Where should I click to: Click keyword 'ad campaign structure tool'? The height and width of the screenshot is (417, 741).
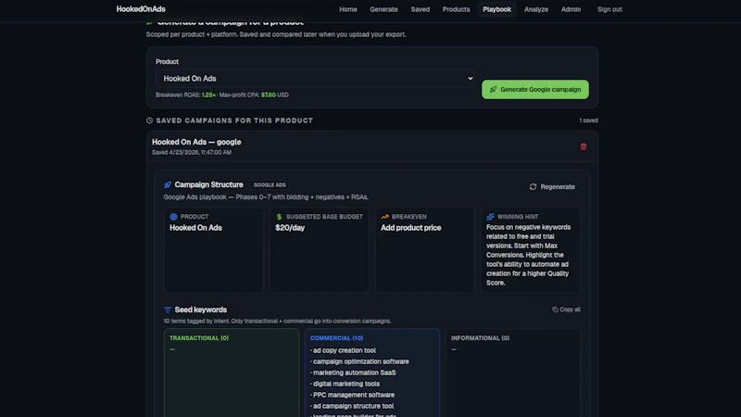[x=352, y=406]
